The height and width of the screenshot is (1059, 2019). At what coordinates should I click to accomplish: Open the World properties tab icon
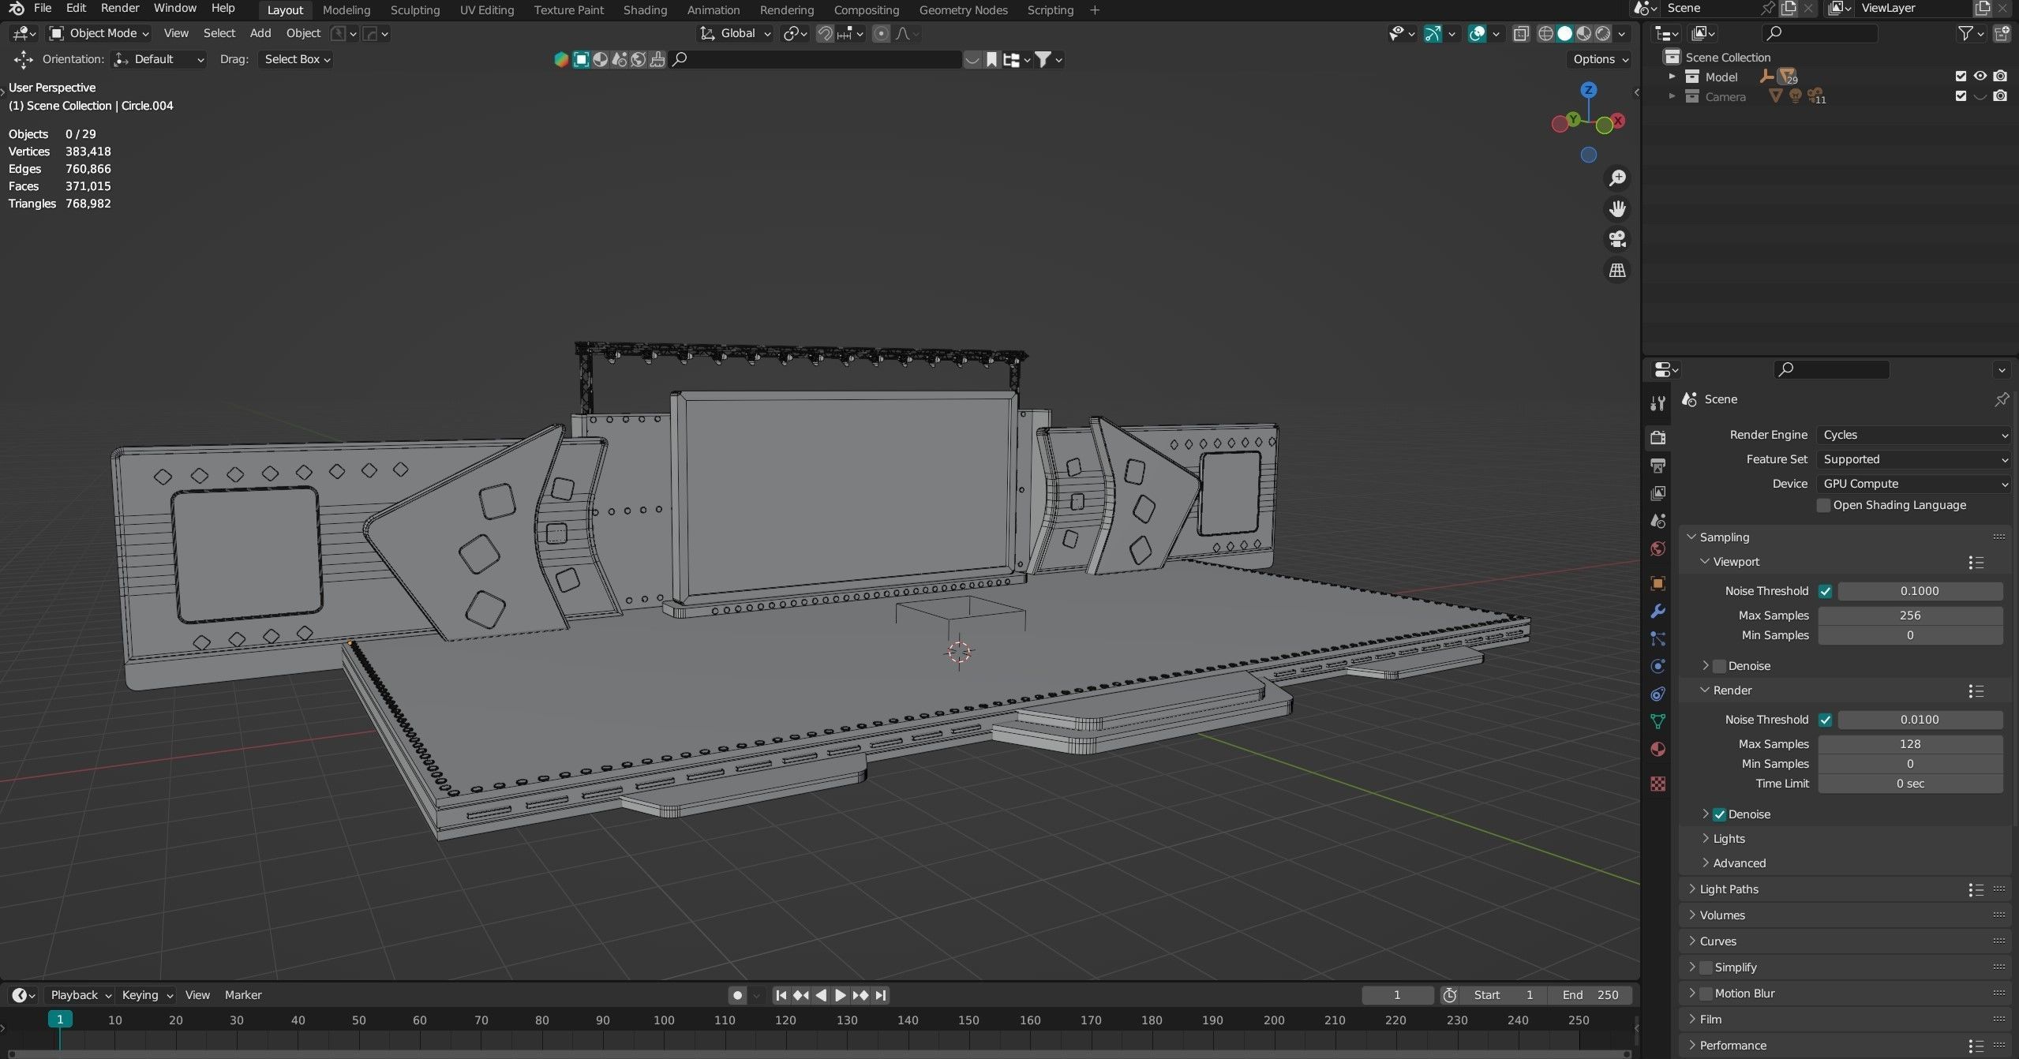1658,548
